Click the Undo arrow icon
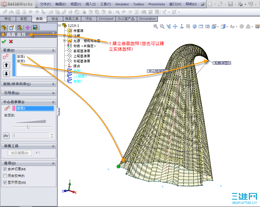 [x=250, y=4]
